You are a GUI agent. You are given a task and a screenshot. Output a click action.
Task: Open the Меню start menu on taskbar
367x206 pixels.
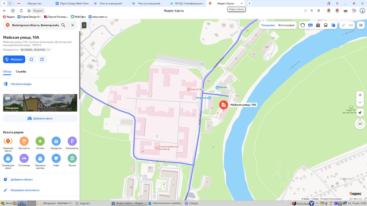[x=7, y=203]
